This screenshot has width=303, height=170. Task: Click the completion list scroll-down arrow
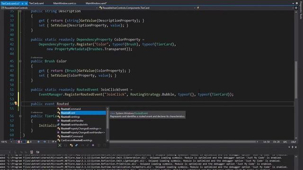click(107, 141)
